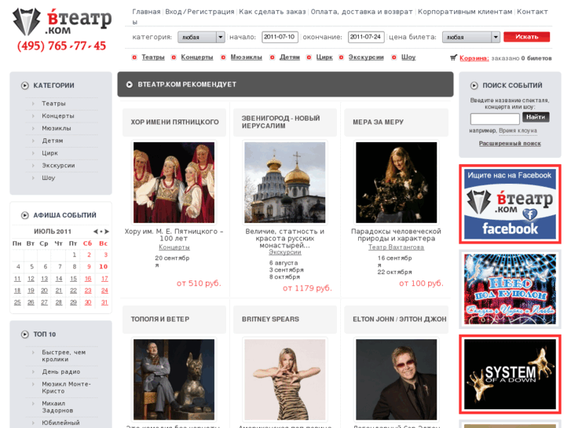Click the окончание date field

[x=366, y=37]
